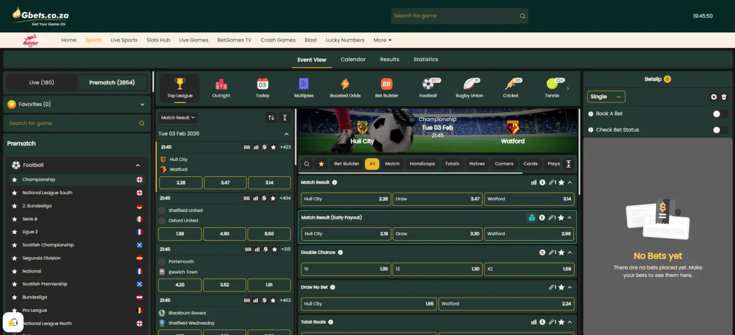
Task: Collapse the Tue 03 Feb 2026 date group
Action: [x=286, y=134]
